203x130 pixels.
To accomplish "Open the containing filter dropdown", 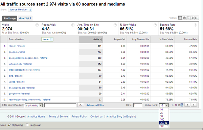I will (x=34, y=105).
